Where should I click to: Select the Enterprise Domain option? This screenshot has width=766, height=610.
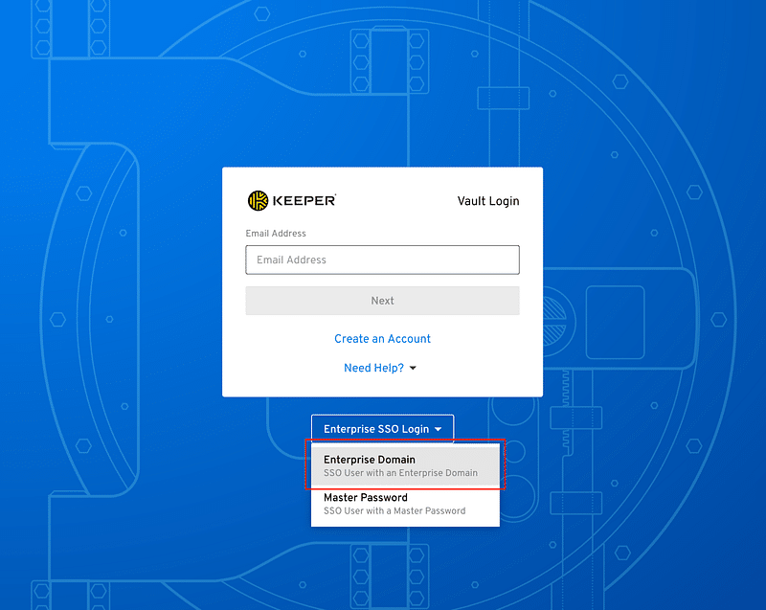pyautogui.click(x=370, y=460)
